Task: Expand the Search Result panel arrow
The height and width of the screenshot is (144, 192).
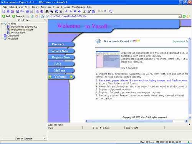Action: point(44,139)
